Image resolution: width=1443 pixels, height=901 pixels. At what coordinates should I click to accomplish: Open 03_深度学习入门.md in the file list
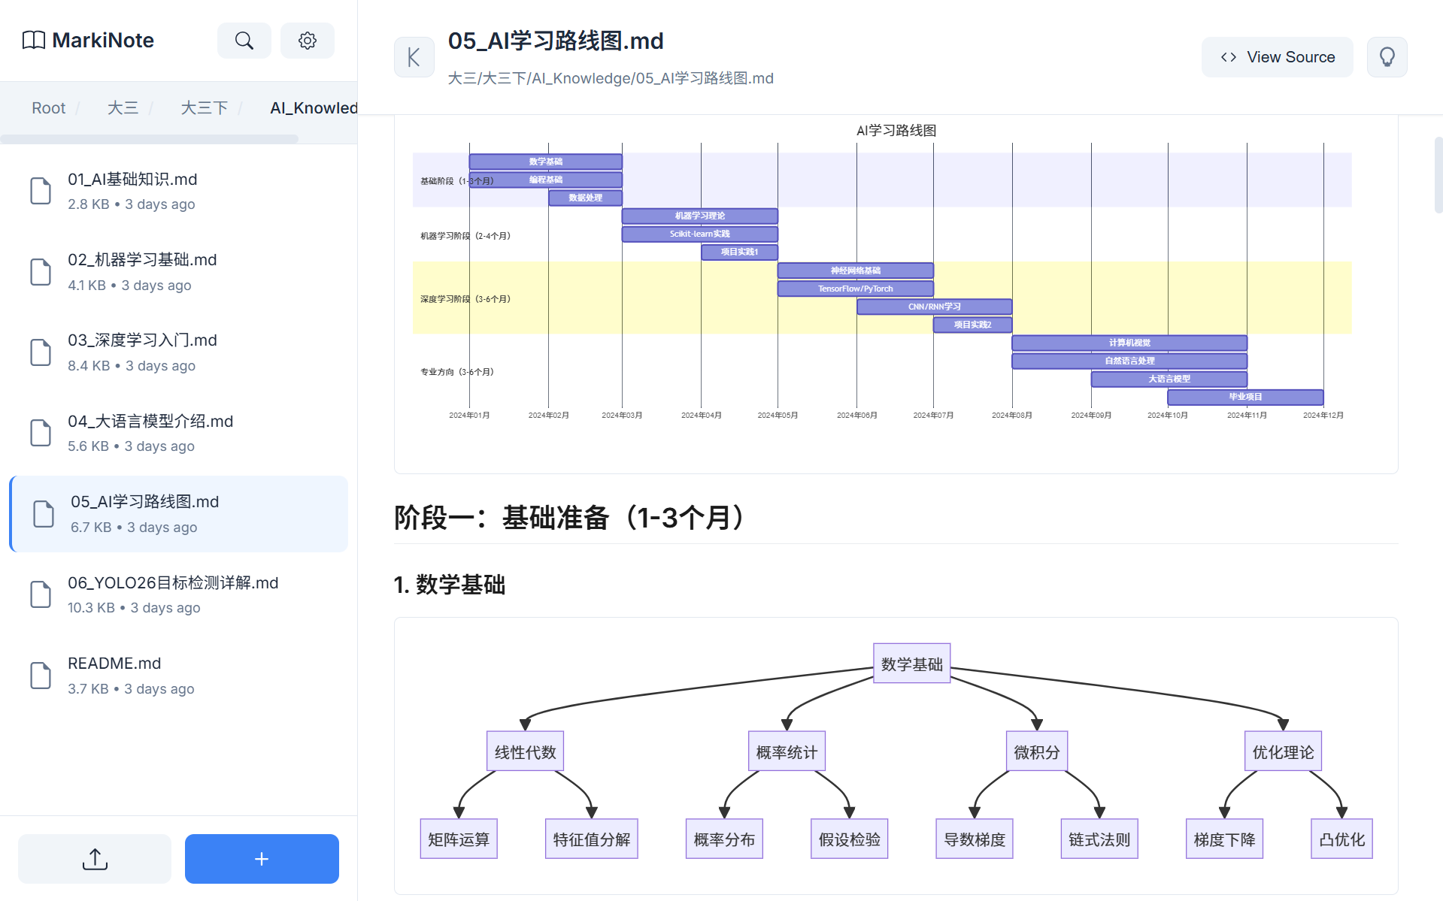pos(142,340)
